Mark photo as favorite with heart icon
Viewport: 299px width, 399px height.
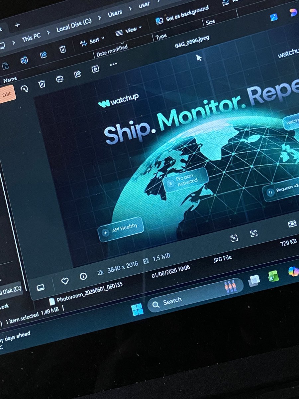[65, 281]
